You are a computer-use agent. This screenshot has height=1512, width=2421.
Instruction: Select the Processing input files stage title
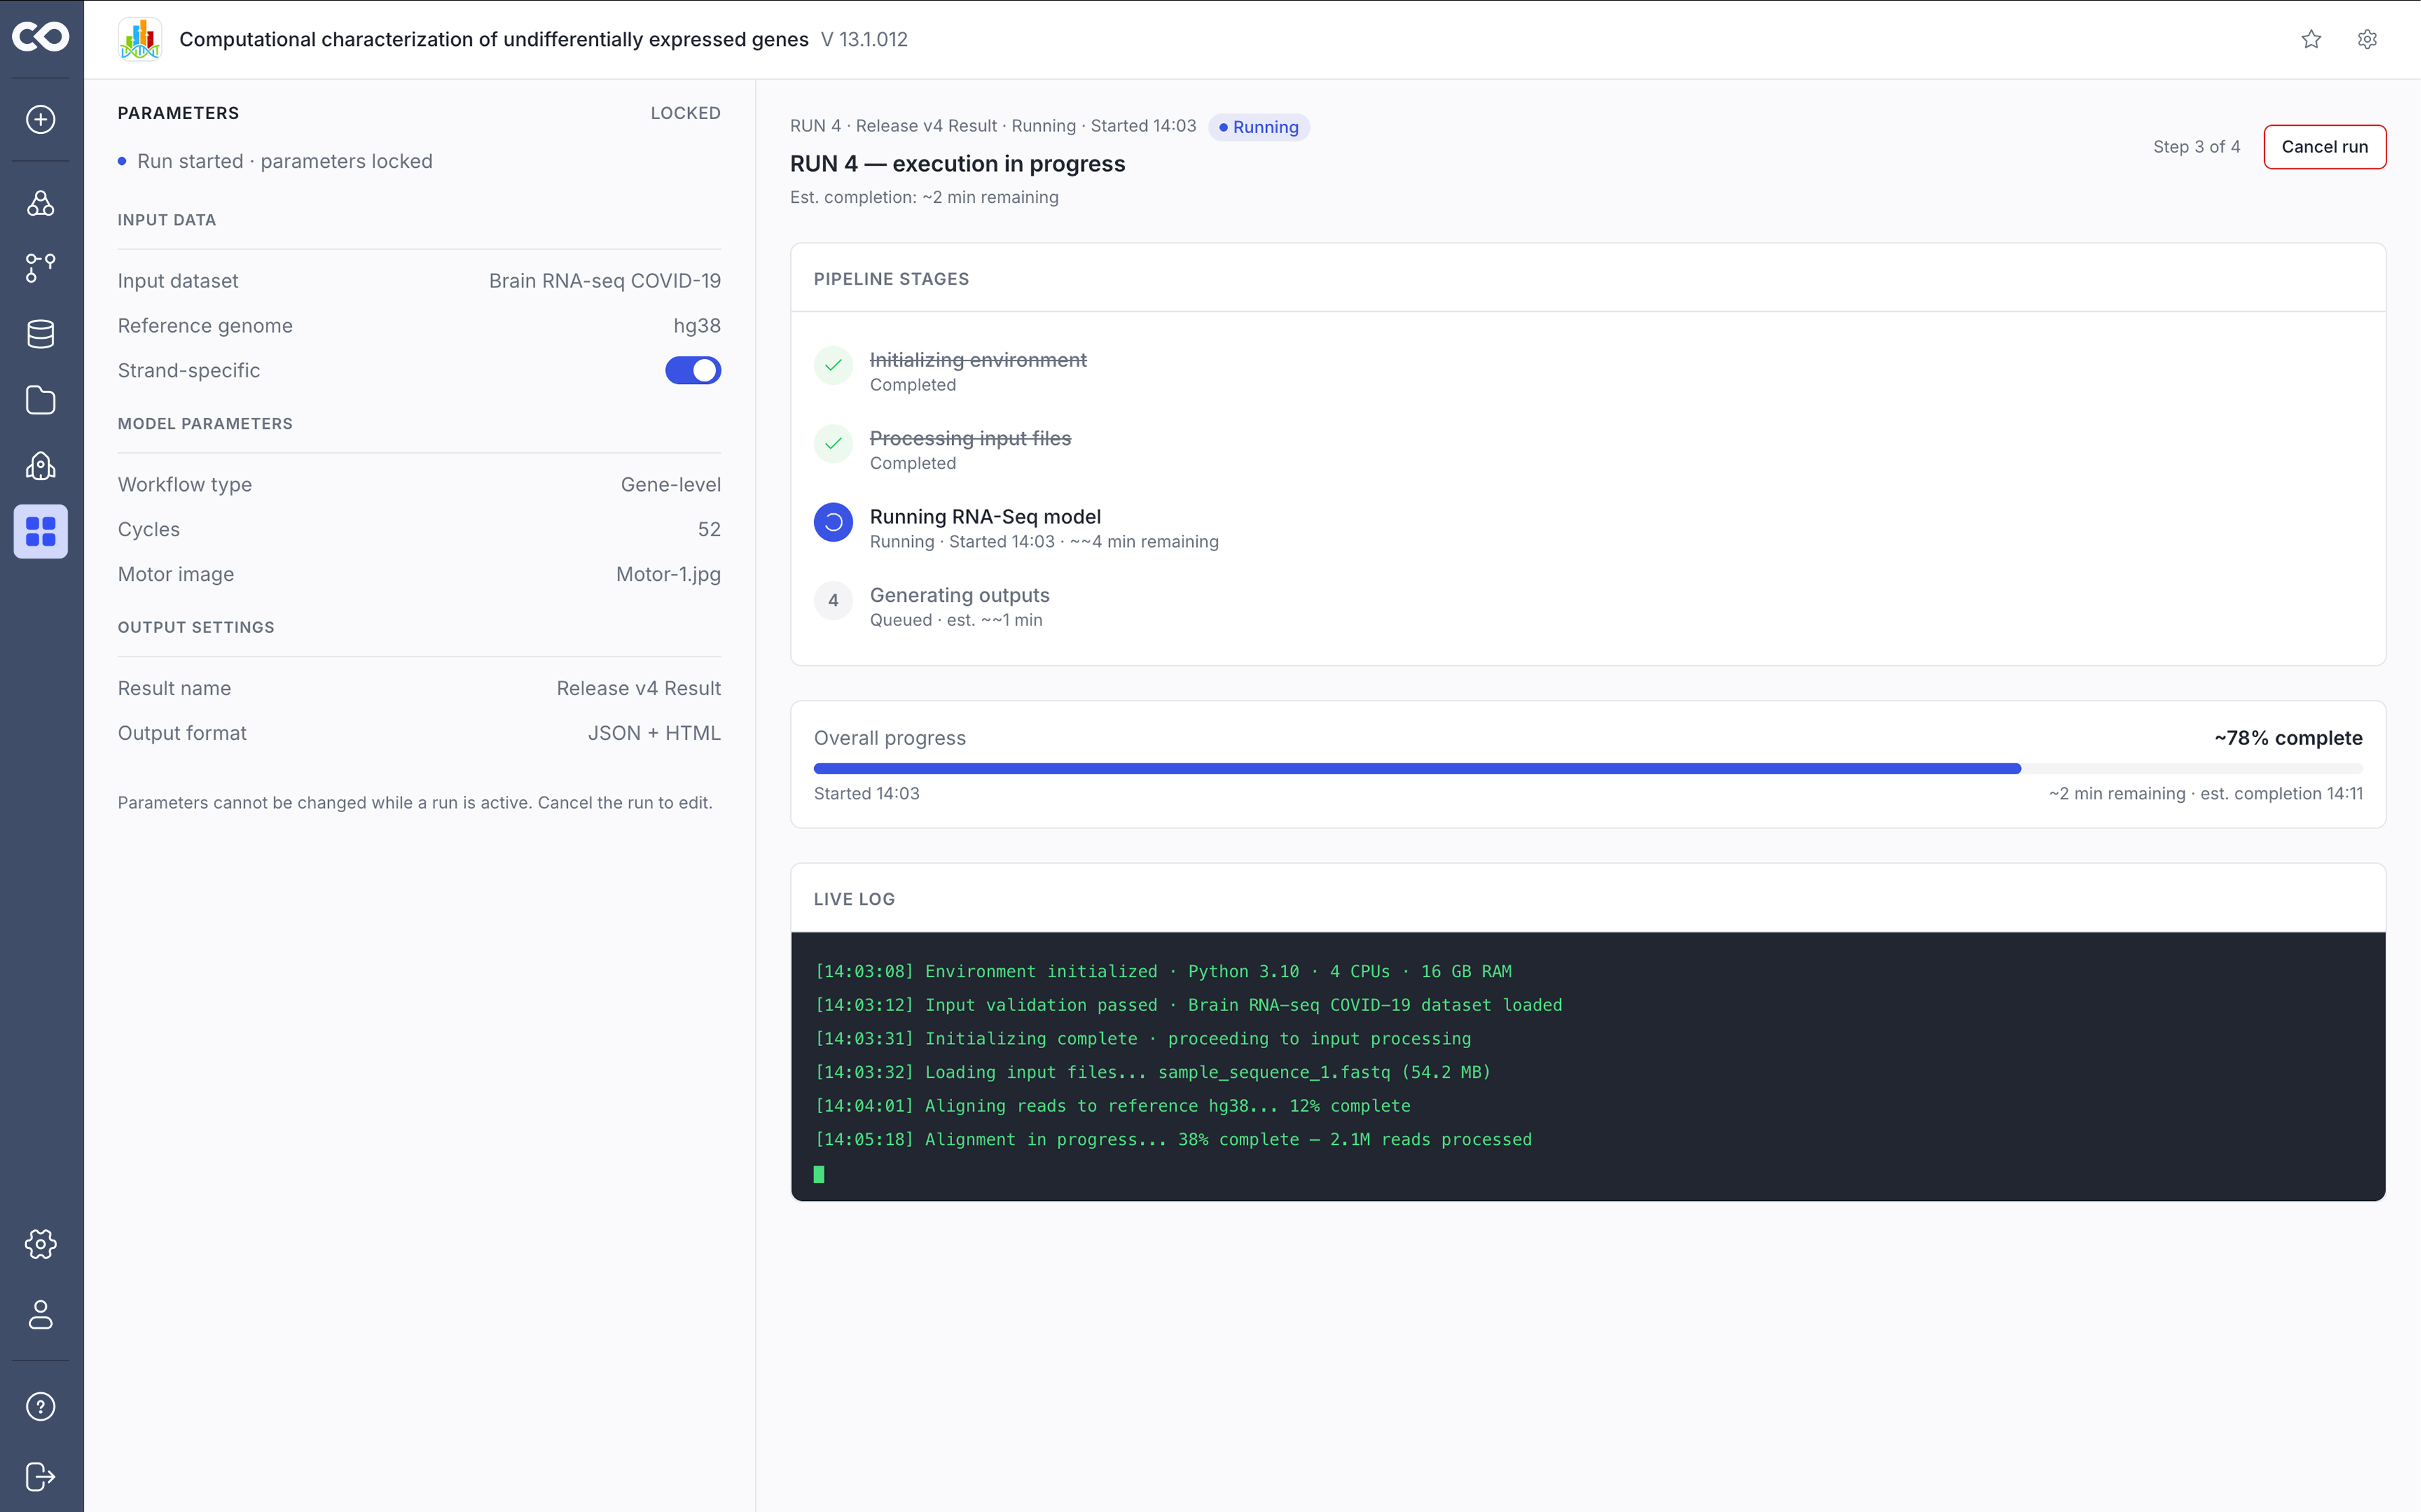tap(970, 438)
